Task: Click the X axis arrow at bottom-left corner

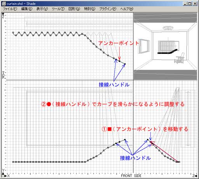Action: 5,176
